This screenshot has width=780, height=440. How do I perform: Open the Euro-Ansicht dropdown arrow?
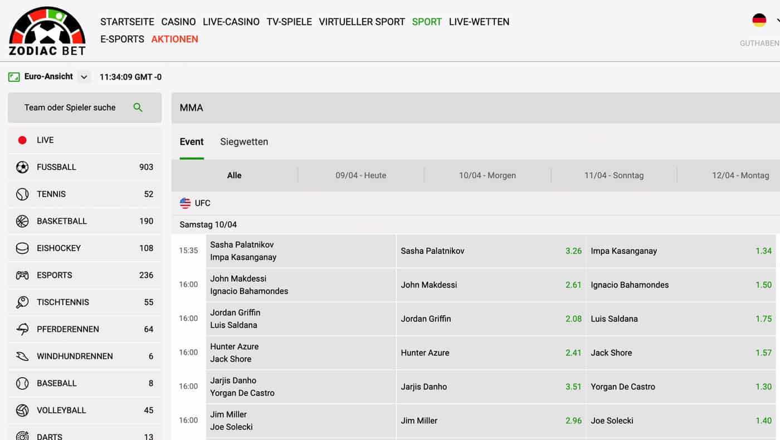click(x=84, y=77)
